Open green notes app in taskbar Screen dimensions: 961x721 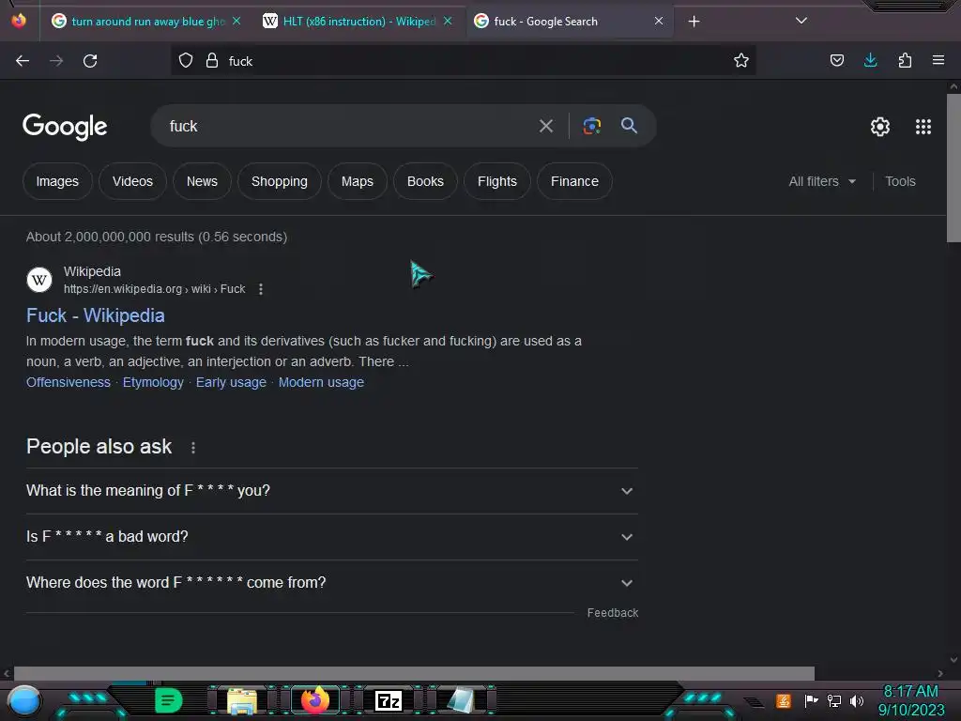click(169, 700)
